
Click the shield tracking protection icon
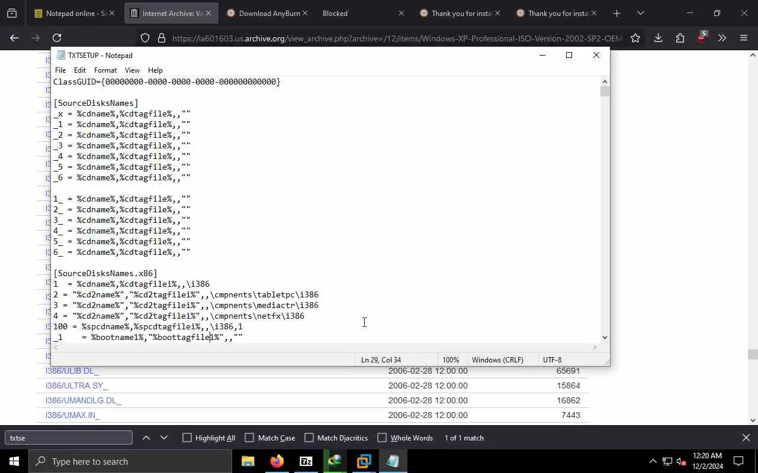[145, 38]
